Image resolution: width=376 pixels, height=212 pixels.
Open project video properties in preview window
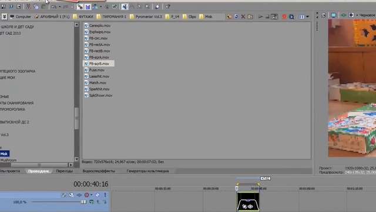324,15
